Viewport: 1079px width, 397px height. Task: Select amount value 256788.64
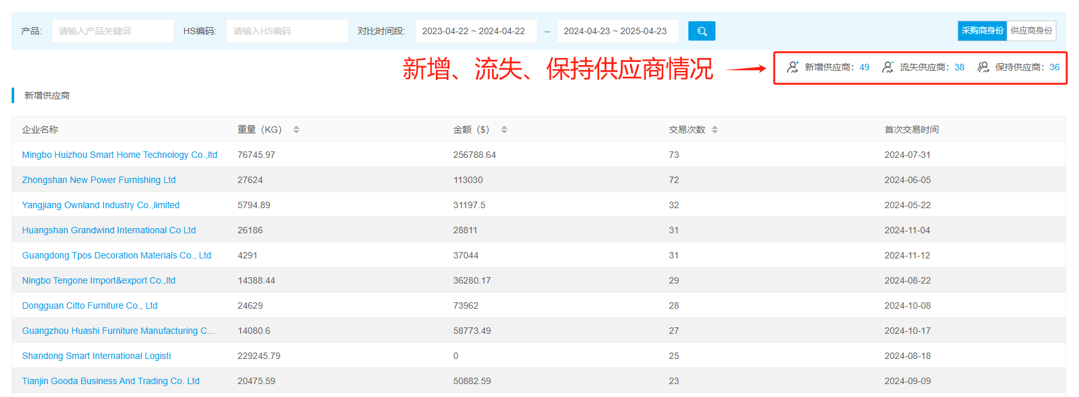[x=475, y=155]
